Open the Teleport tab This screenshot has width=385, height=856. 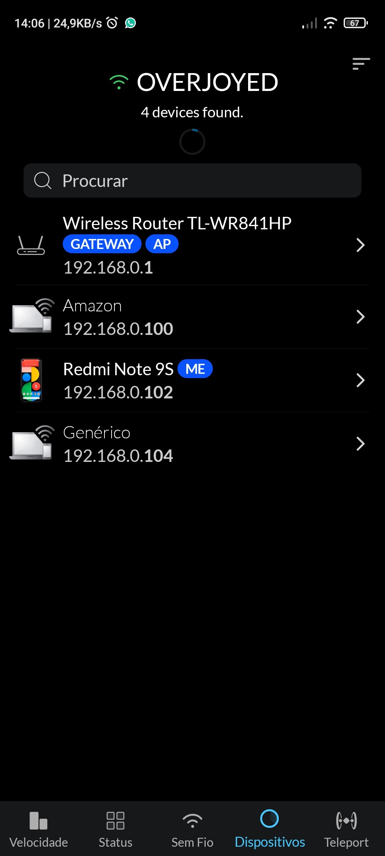(x=346, y=829)
